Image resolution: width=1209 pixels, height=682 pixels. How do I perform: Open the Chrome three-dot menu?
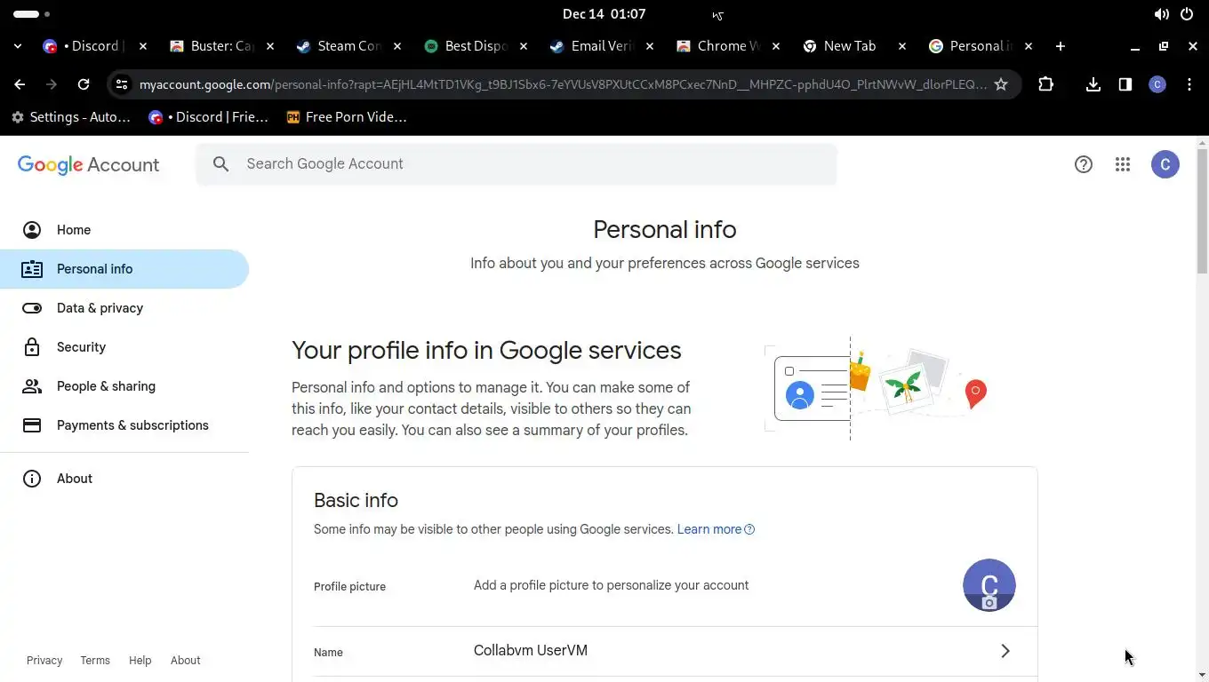1189,84
